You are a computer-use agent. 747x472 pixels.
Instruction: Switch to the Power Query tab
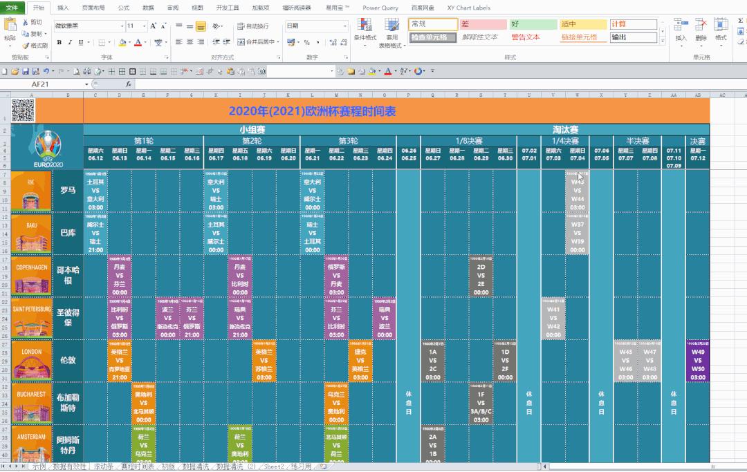[x=380, y=8]
